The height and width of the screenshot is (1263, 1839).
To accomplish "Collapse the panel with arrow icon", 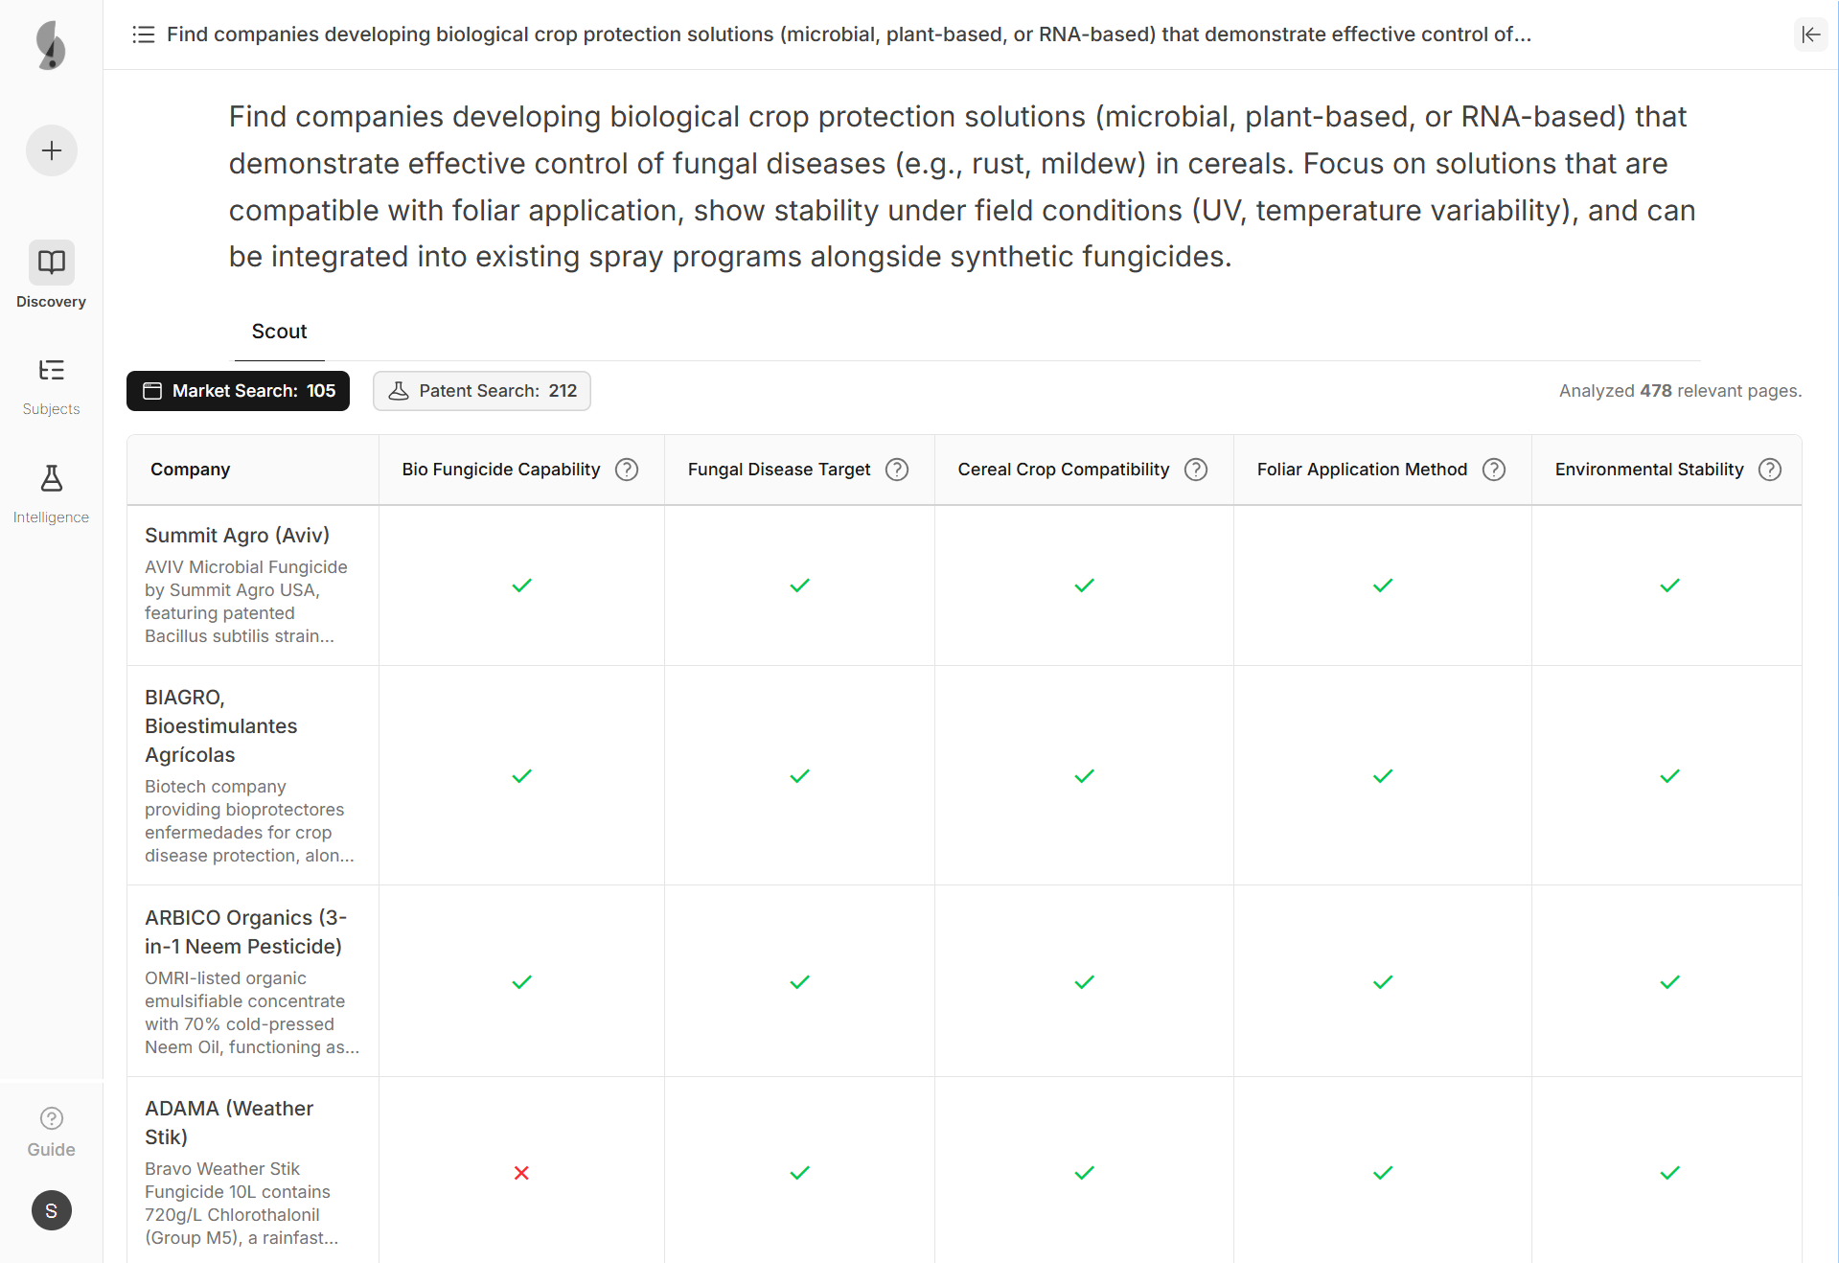I will pos(1810,34).
